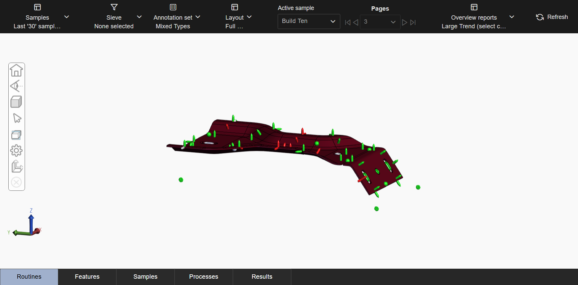Jump to the last page
Screen dimensions: 578x285
[413, 22]
